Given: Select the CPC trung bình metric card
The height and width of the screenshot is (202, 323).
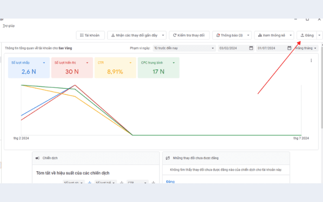Looking at the screenshot, I should [x=158, y=68].
